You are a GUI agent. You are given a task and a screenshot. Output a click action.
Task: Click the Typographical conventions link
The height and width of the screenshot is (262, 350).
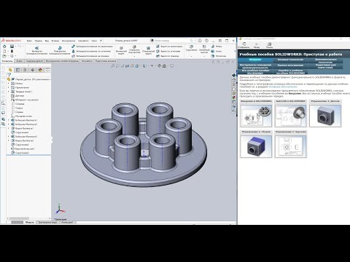point(283,87)
